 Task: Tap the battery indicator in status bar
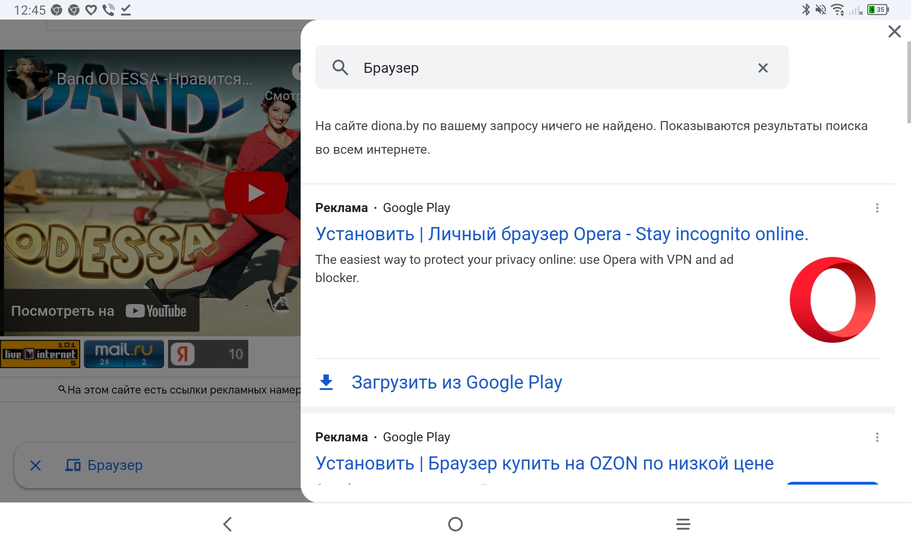(x=878, y=10)
